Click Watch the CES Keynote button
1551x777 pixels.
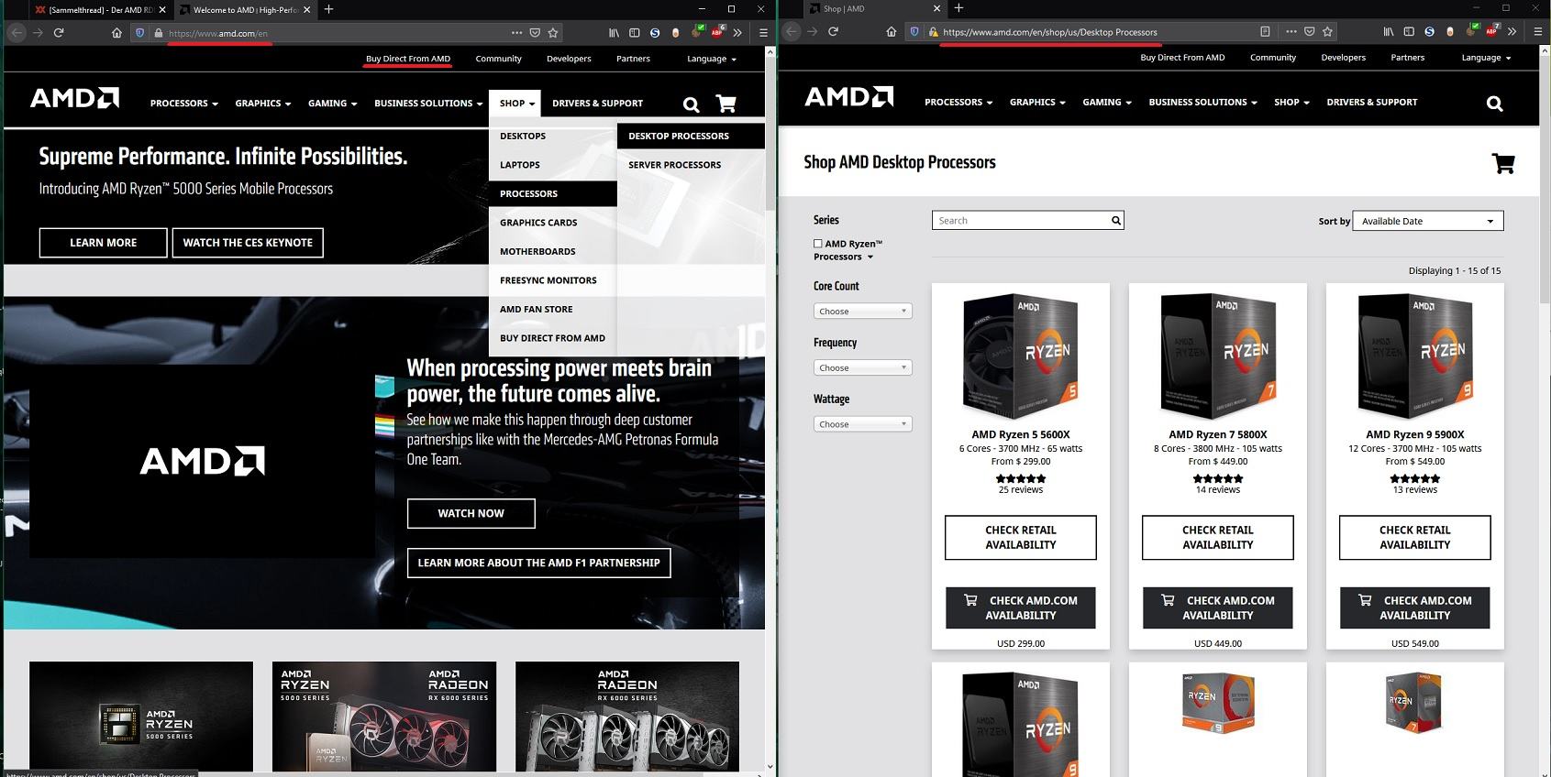tap(248, 243)
